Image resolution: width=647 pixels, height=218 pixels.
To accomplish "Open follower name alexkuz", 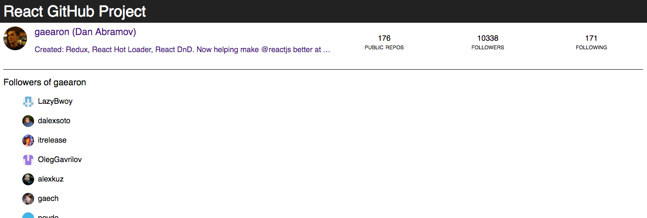I will tap(51, 179).
